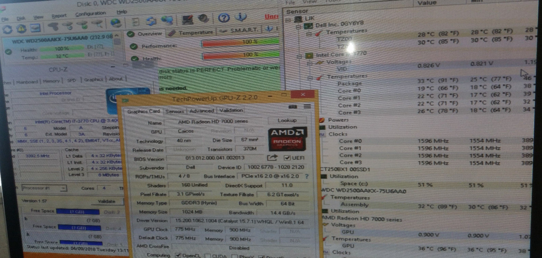Click the Health 100 % bar in Overview
This screenshot has width=542, height=258.
tap(241, 55)
